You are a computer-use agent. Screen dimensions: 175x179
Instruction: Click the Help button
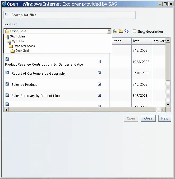click(x=165, y=118)
